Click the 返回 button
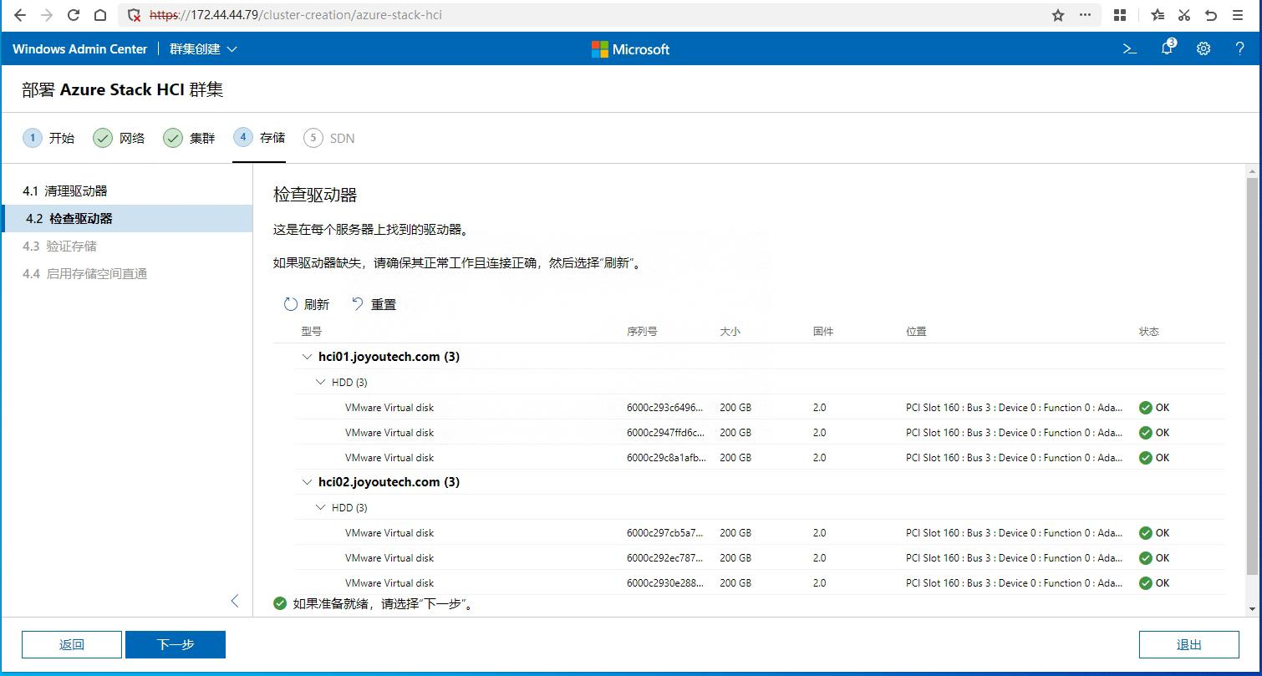The width and height of the screenshot is (1262, 676). coord(72,644)
